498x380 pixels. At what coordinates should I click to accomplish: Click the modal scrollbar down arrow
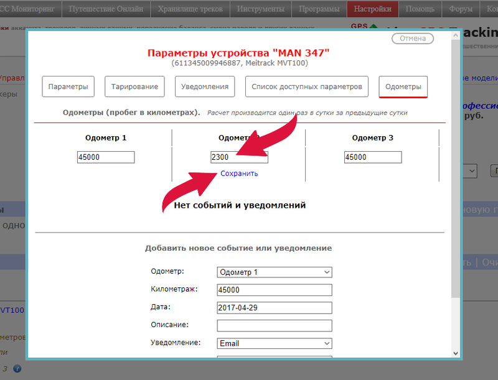pyautogui.click(x=455, y=353)
